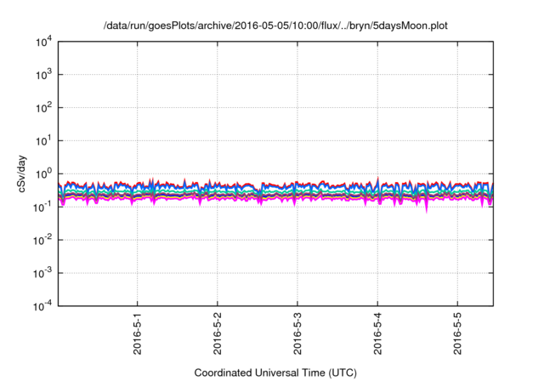Click the 10^-4 y-axis label
Viewport: 544px width, 381px height.
point(43,306)
